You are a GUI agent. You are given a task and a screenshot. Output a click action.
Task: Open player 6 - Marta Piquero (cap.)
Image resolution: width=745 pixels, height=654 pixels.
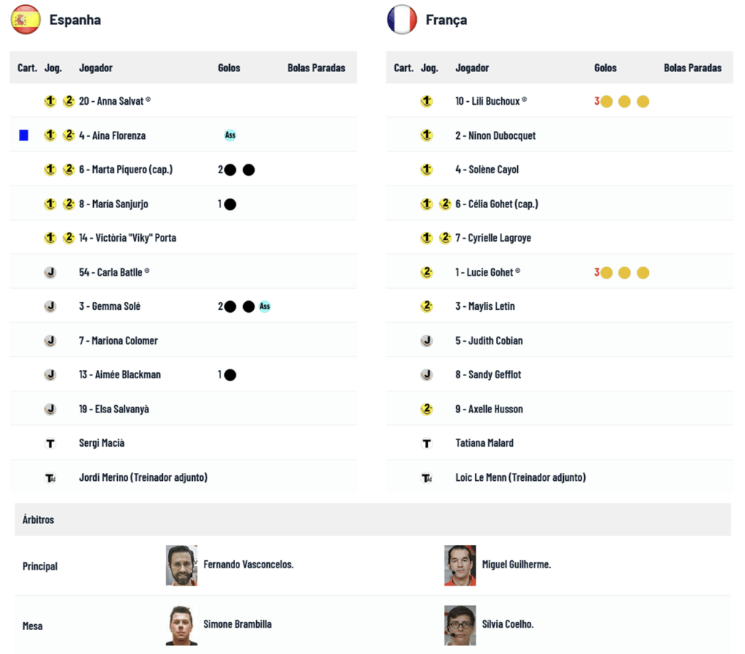pyautogui.click(x=125, y=170)
